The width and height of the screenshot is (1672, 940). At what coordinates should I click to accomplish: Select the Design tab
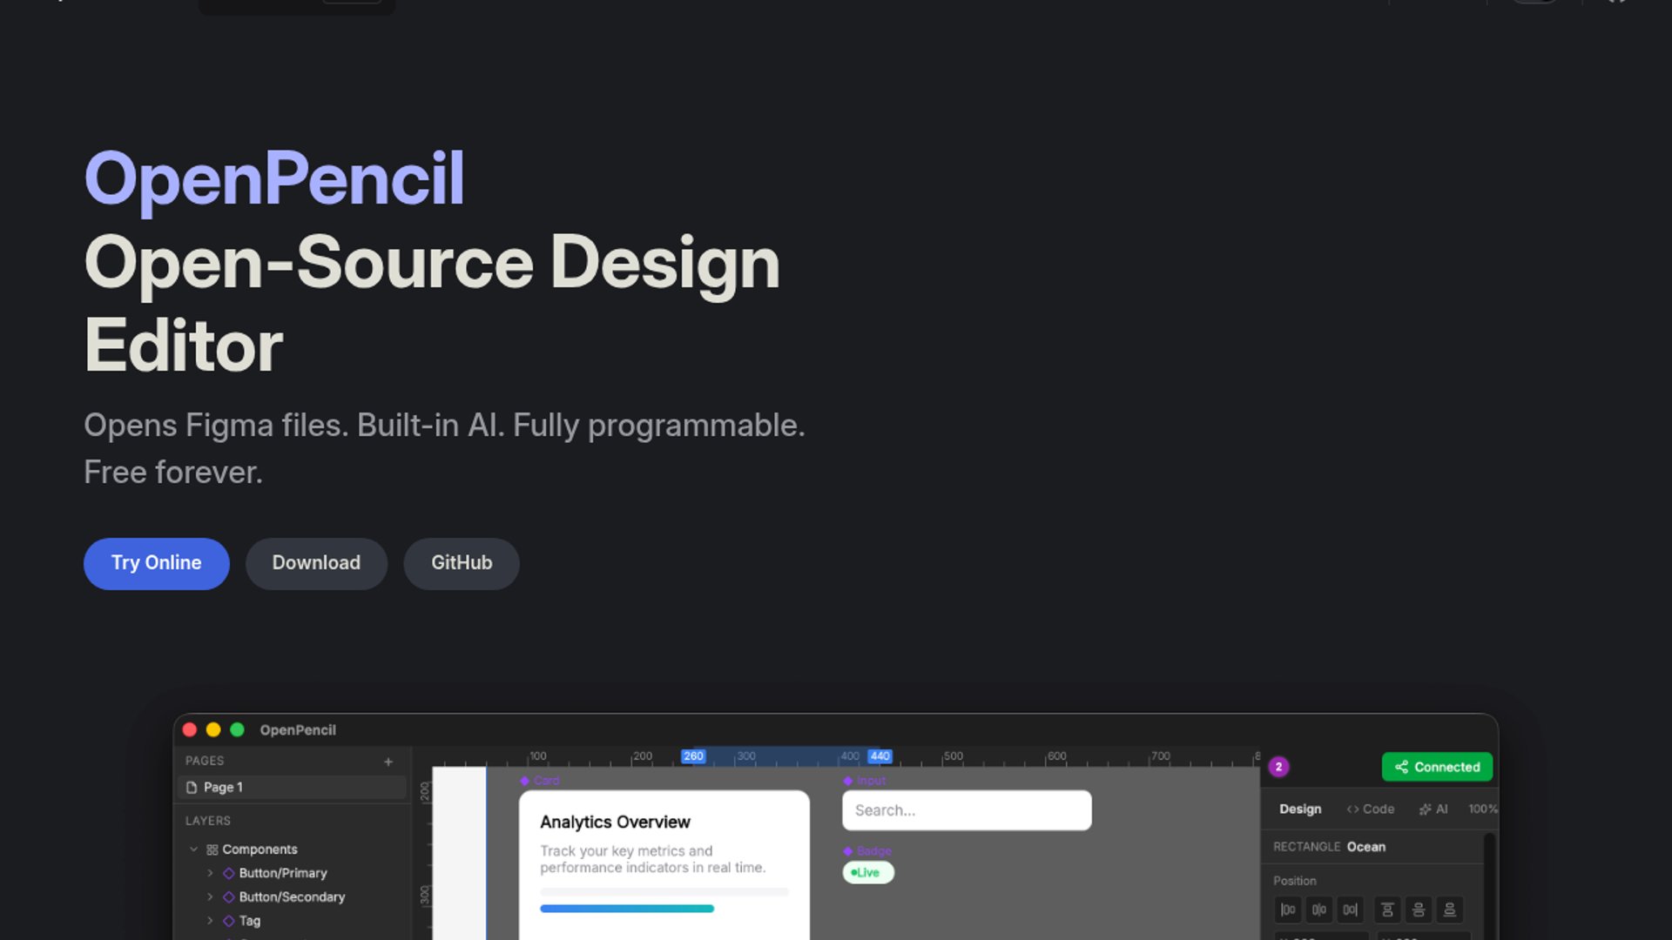1300,809
